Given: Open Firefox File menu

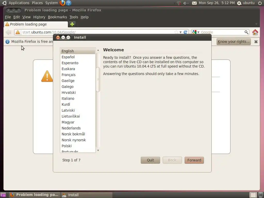Looking at the screenshot, I should [x=8, y=17].
